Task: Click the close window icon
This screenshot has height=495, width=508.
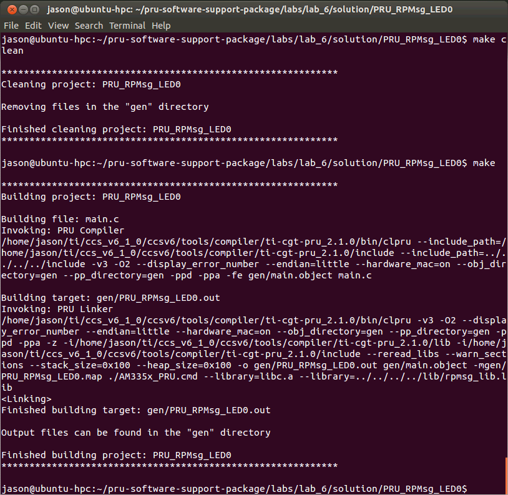Action: [x=11, y=9]
